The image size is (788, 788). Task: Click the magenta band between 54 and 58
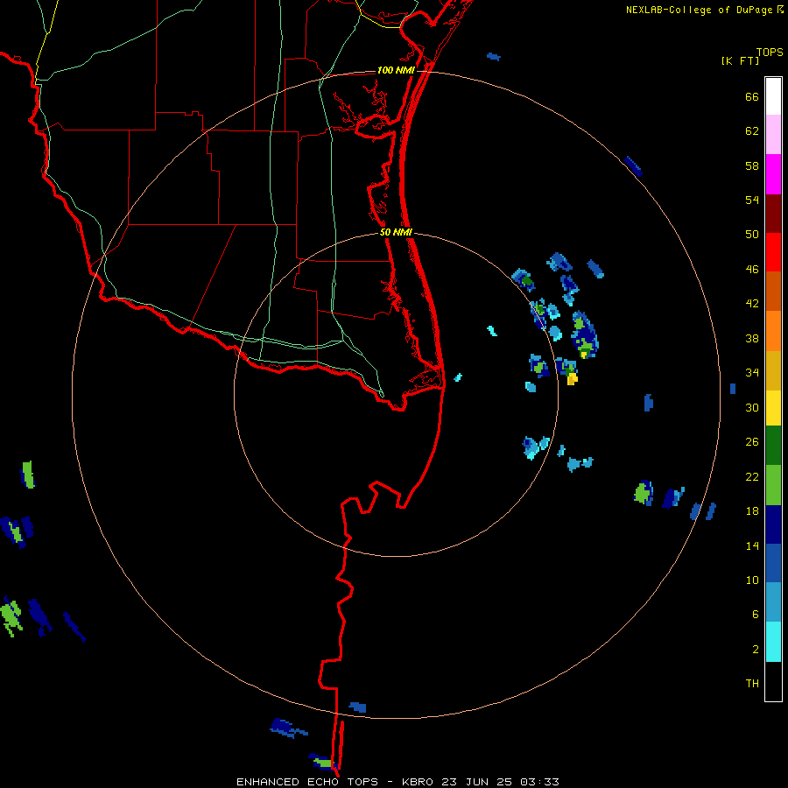pyautogui.click(x=773, y=174)
